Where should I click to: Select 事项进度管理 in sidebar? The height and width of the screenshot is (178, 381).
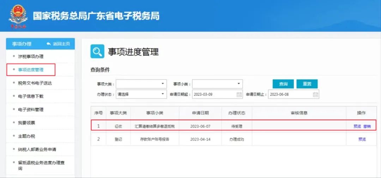point(31,70)
